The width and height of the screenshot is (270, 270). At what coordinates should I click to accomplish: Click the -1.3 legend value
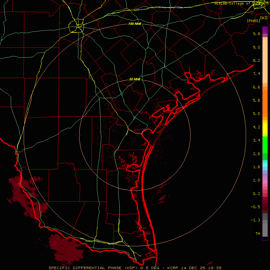(255, 220)
